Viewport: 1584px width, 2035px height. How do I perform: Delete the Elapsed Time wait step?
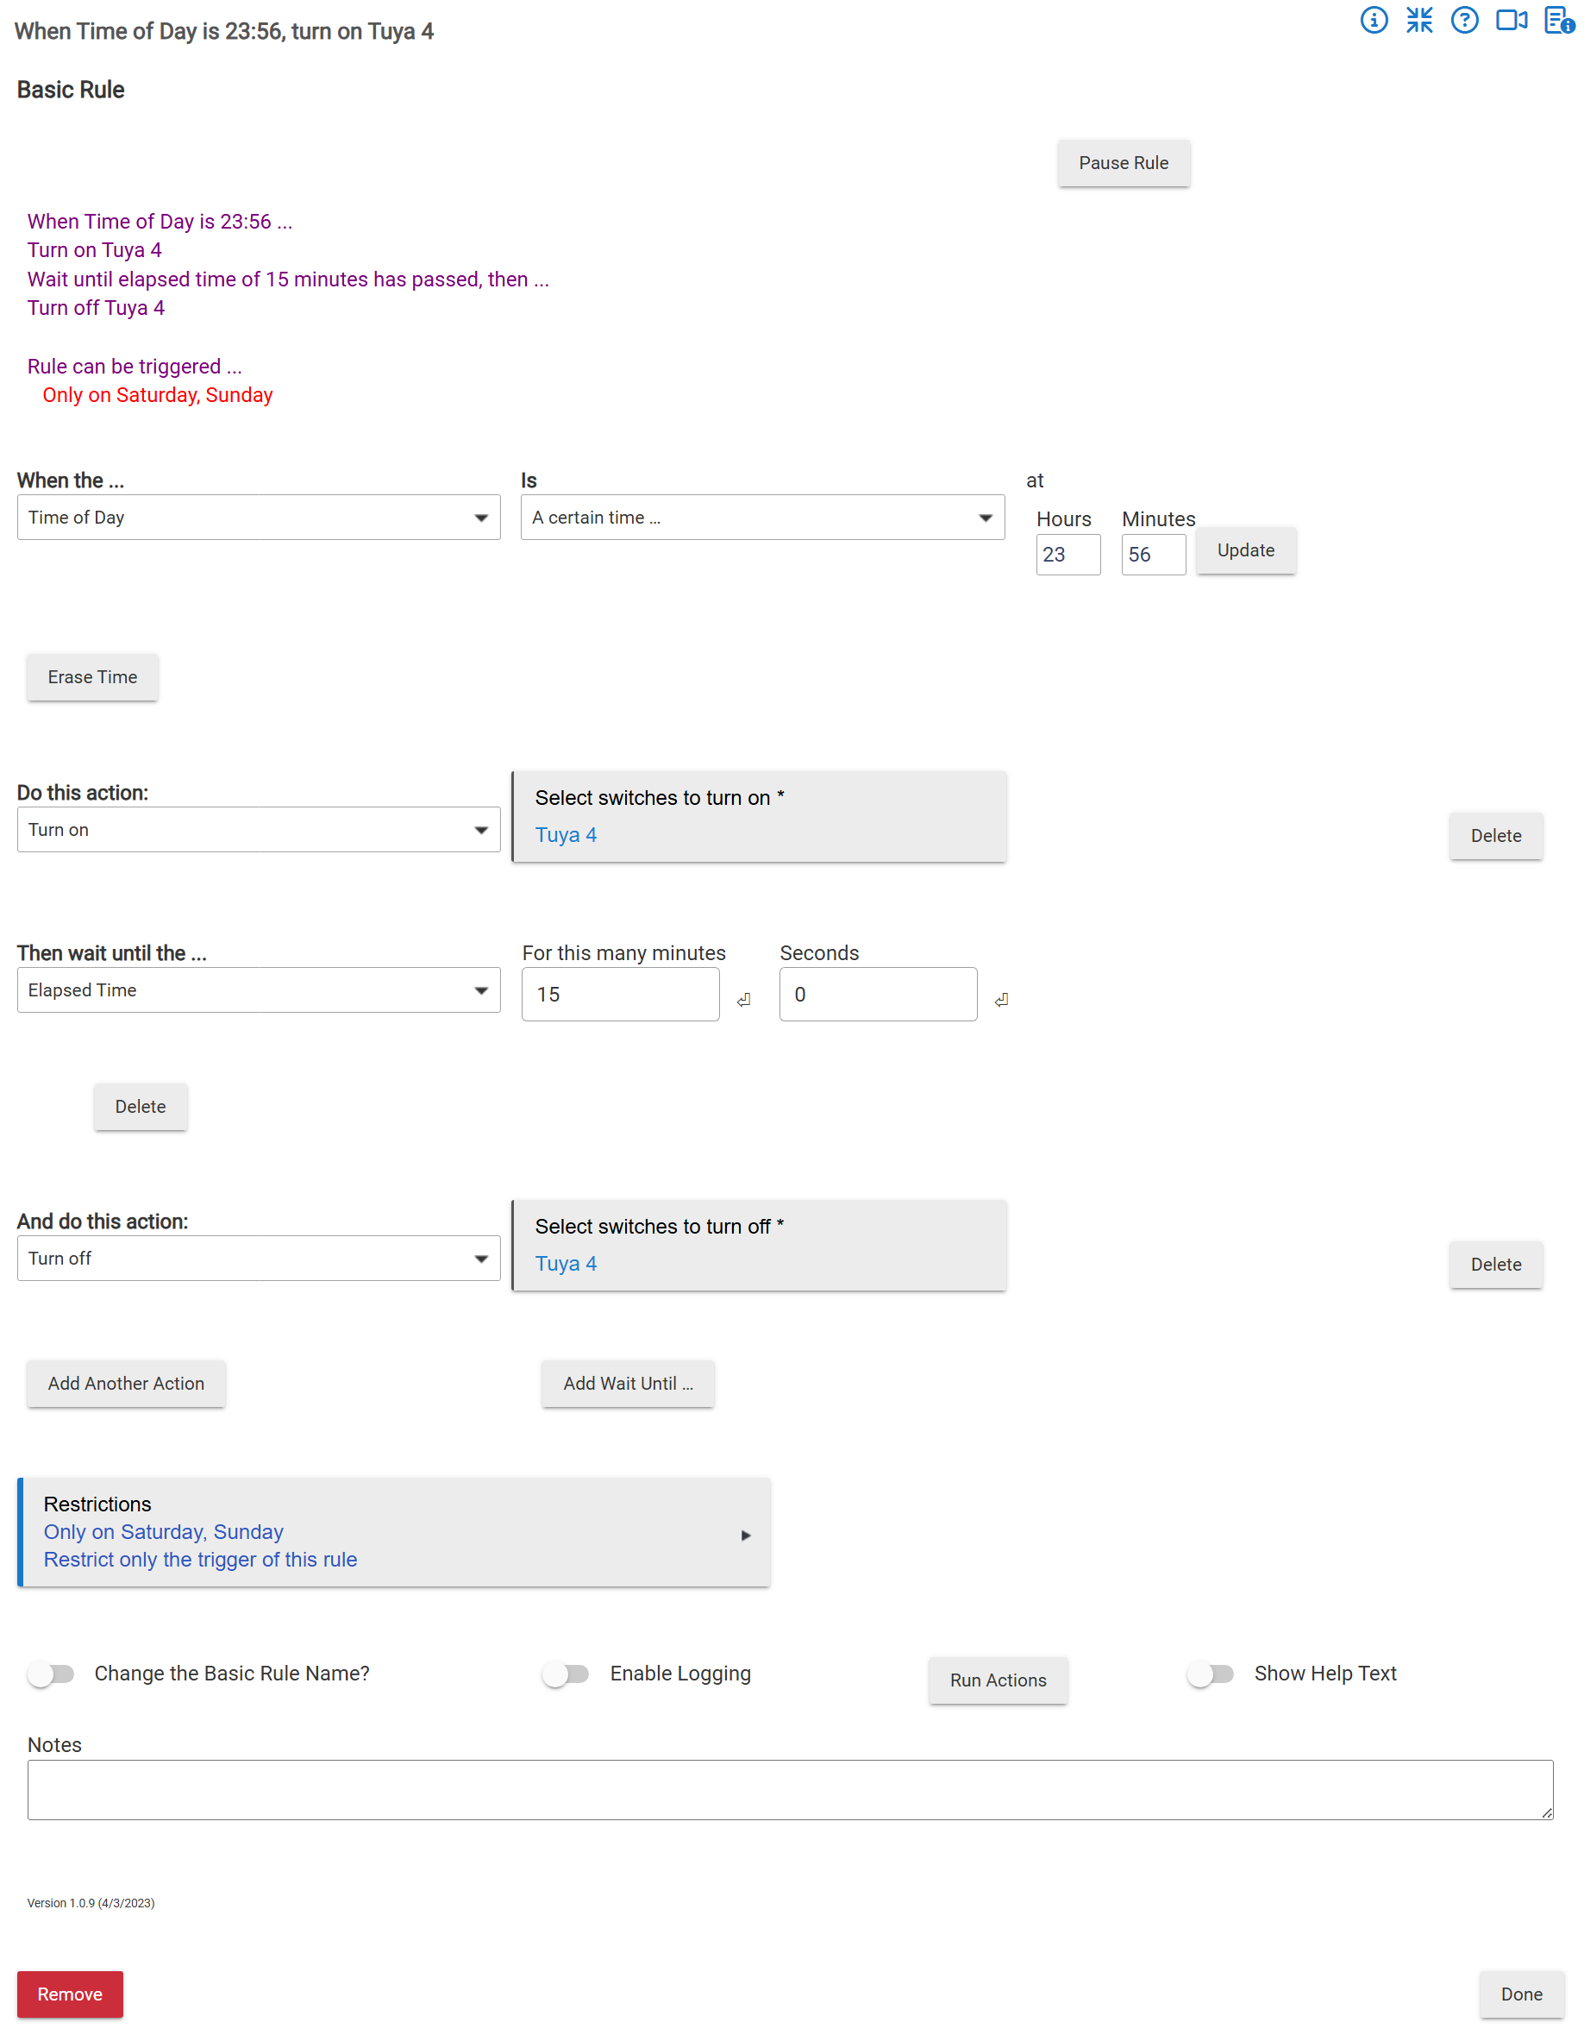(141, 1106)
